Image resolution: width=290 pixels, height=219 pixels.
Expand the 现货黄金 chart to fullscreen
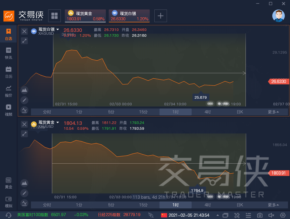tap(24, 134)
